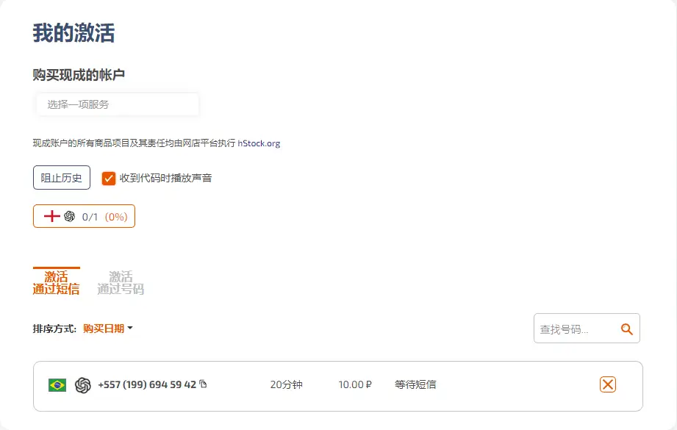Open the 选择一项服务 service selector
This screenshot has width=677, height=430.
[118, 104]
